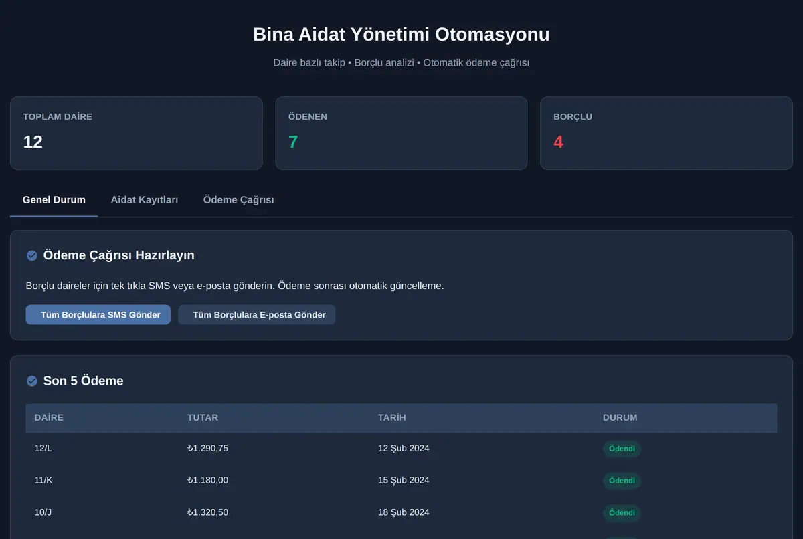Click the description about SMS veya e-posta gönderin
Screen dimensions: 803x539
click(235, 286)
